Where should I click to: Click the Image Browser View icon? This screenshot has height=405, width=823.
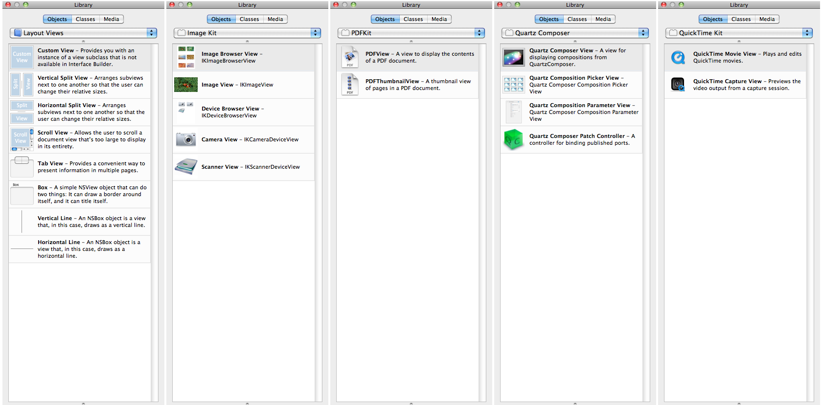tap(186, 57)
